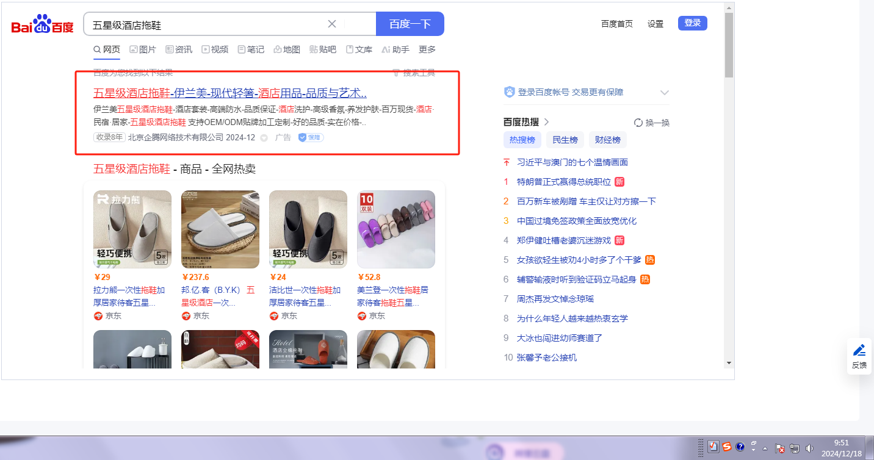Open hot search 特朗普正式赢得总统职位
The width and height of the screenshot is (874, 460).
coord(564,182)
